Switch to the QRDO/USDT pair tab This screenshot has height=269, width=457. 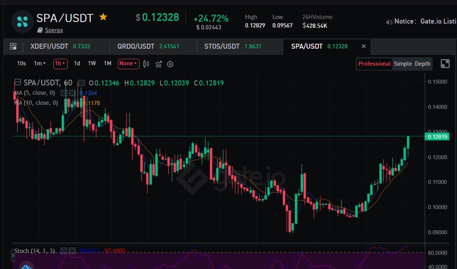(x=148, y=46)
